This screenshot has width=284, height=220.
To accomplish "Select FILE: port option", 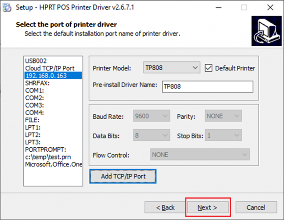I will [32, 120].
